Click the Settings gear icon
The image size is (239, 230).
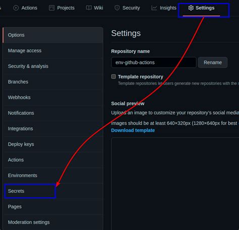191,8
